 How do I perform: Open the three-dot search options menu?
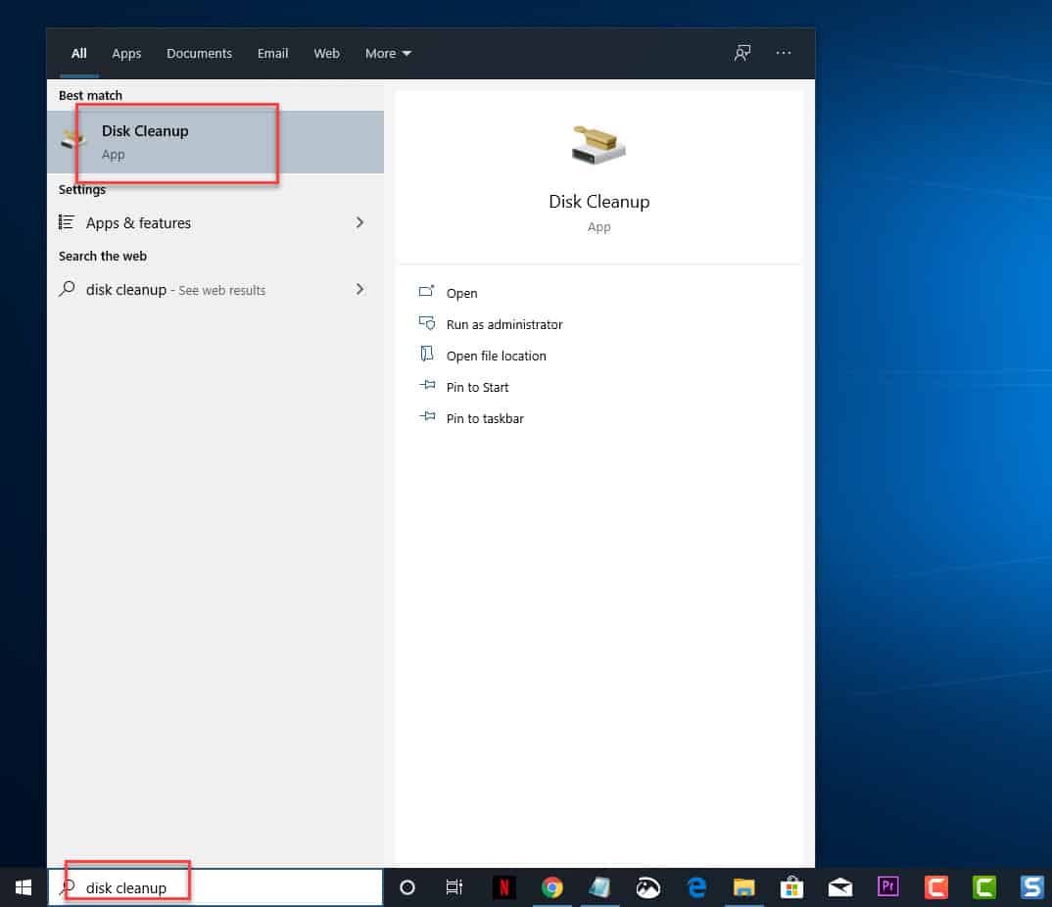click(x=783, y=53)
